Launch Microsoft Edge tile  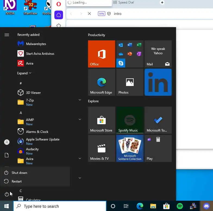click(x=102, y=82)
